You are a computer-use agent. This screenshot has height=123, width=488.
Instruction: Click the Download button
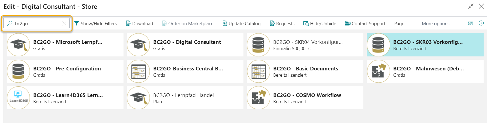[x=139, y=24]
